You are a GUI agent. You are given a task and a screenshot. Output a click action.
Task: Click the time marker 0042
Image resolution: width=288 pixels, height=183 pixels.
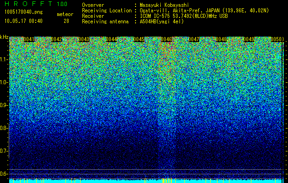[x=56, y=39]
